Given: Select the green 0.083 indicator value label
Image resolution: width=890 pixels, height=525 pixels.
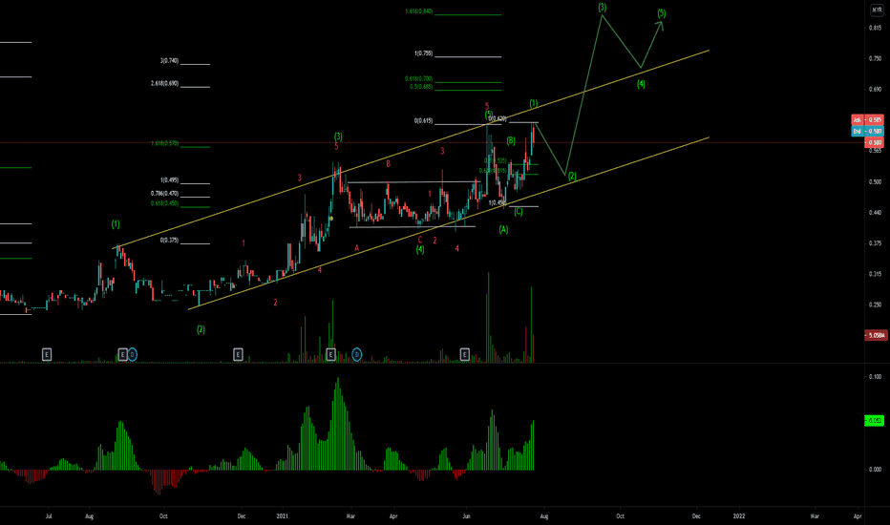Looking at the screenshot, I should click(874, 421).
